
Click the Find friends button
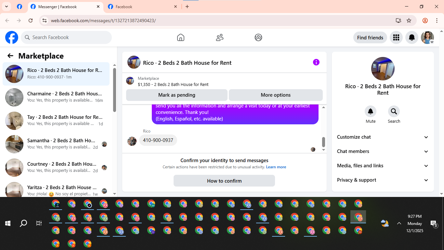coord(370,37)
